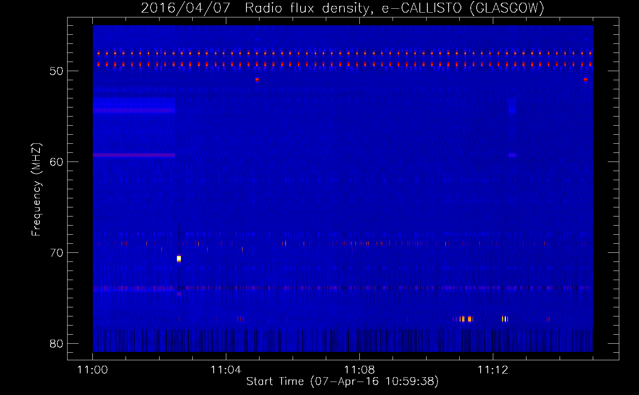Screen dimensions: 639x395
Task: Click the '11:00' time tick label
Action: pyautogui.click(x=93, y=370)
